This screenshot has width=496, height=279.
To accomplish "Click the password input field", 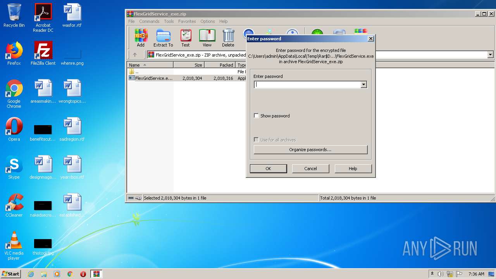I will [307, 84].
